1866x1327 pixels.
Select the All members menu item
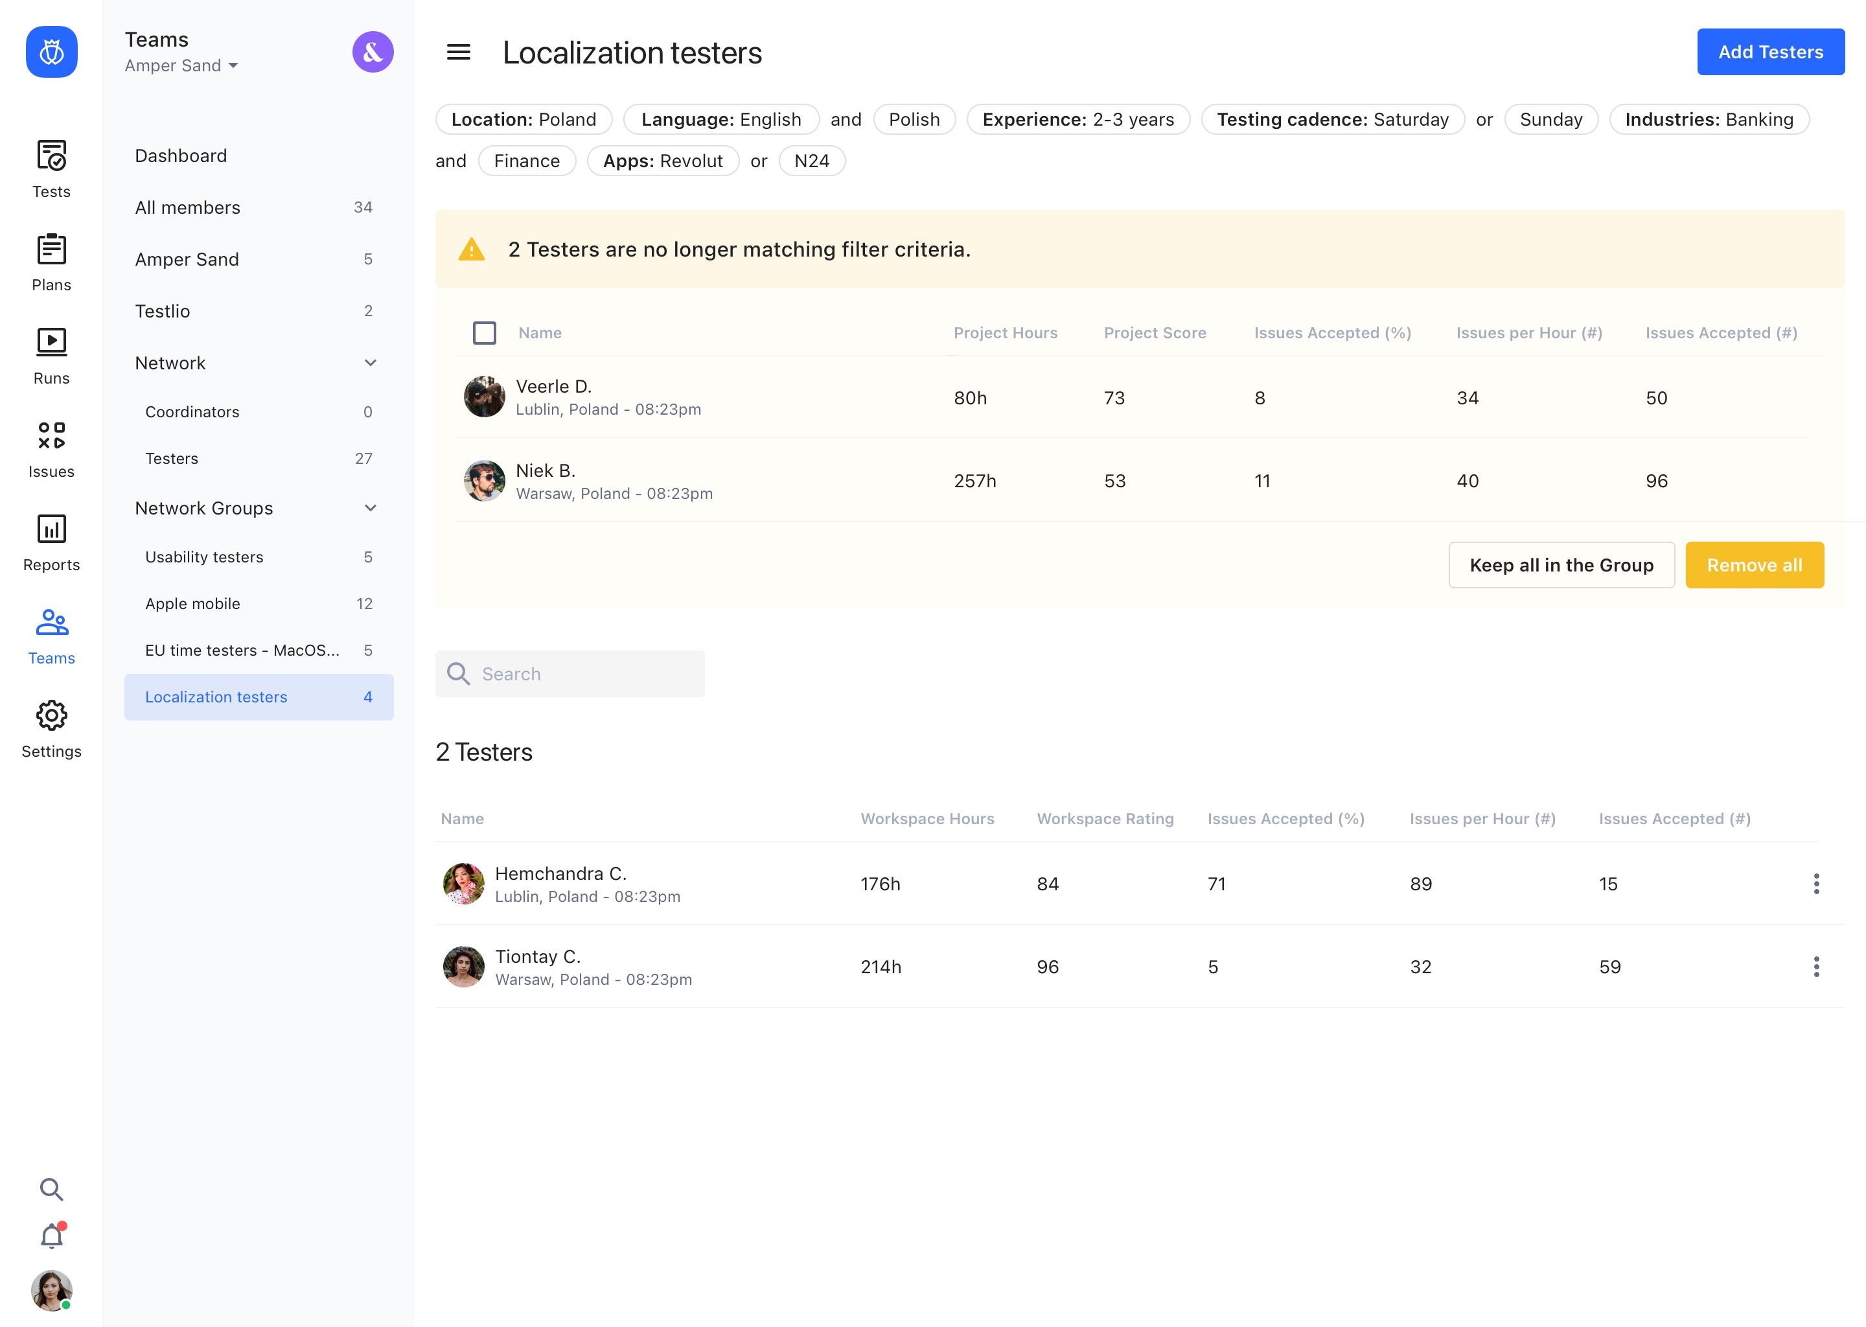[x=188, y=207]
